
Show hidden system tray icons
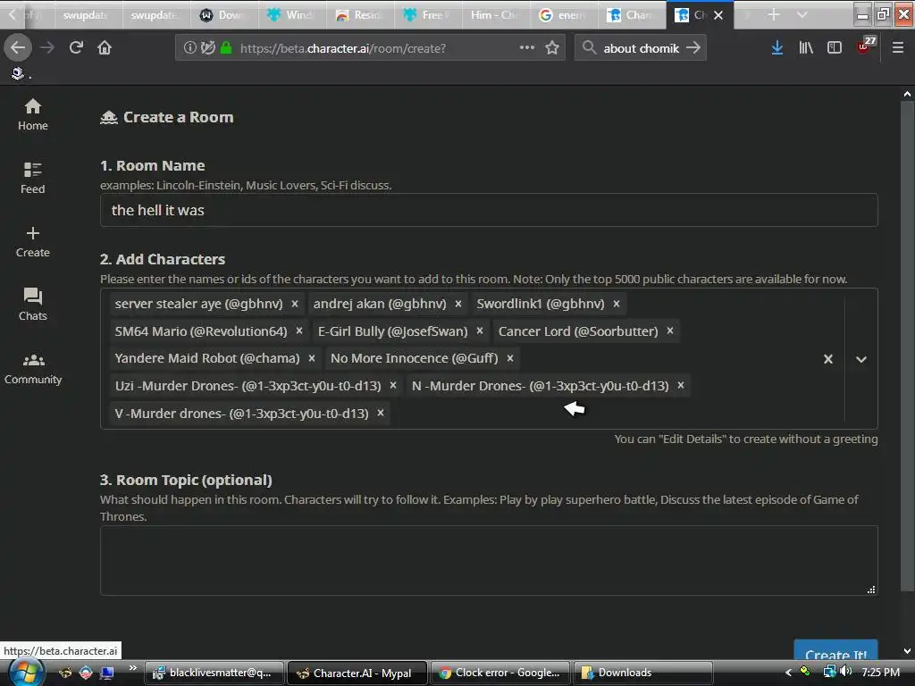[788, 673]
